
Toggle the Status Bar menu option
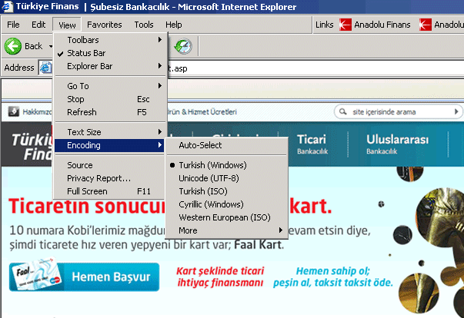click(x=109, y=53)
